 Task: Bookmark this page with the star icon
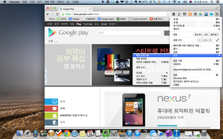point(168,14)
